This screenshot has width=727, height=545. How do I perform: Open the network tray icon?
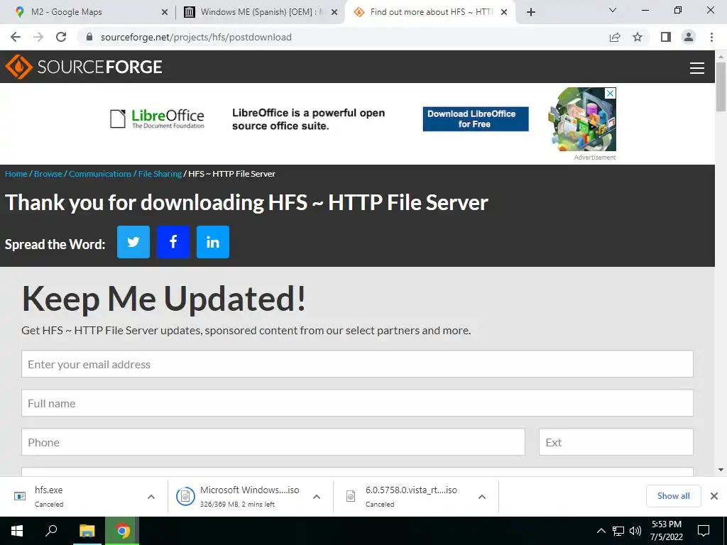[x=618, y=531]
